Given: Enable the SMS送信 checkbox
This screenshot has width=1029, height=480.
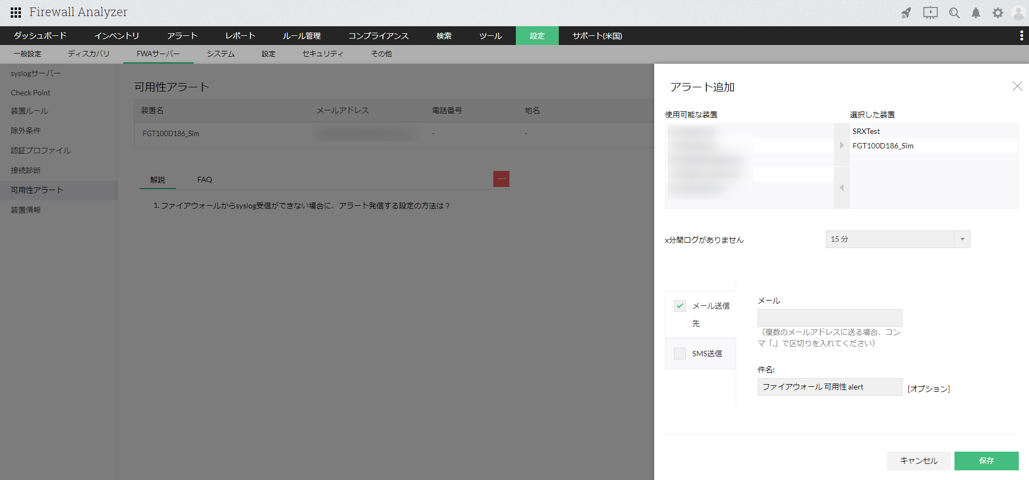Looking at the screenshot, I should (x=680, y=354).
